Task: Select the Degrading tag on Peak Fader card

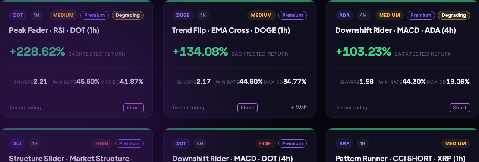Action: (x=128, y=15)
